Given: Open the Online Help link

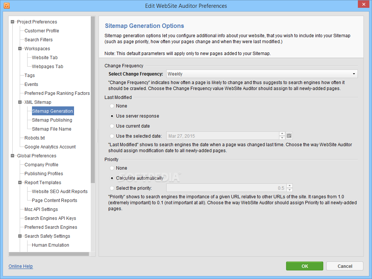Looking at the screenshot, I should pos(20,266).
